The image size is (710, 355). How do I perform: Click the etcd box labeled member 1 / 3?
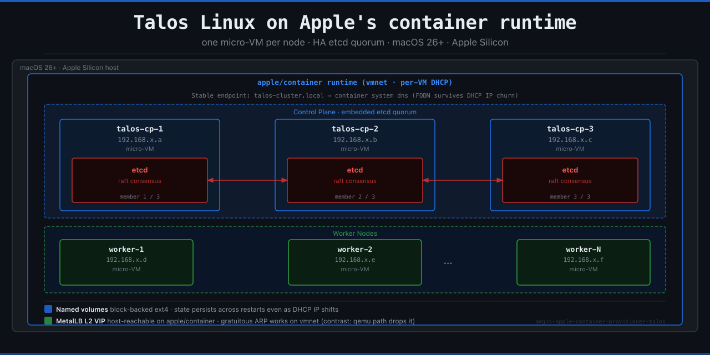click(x=140, y=180)
